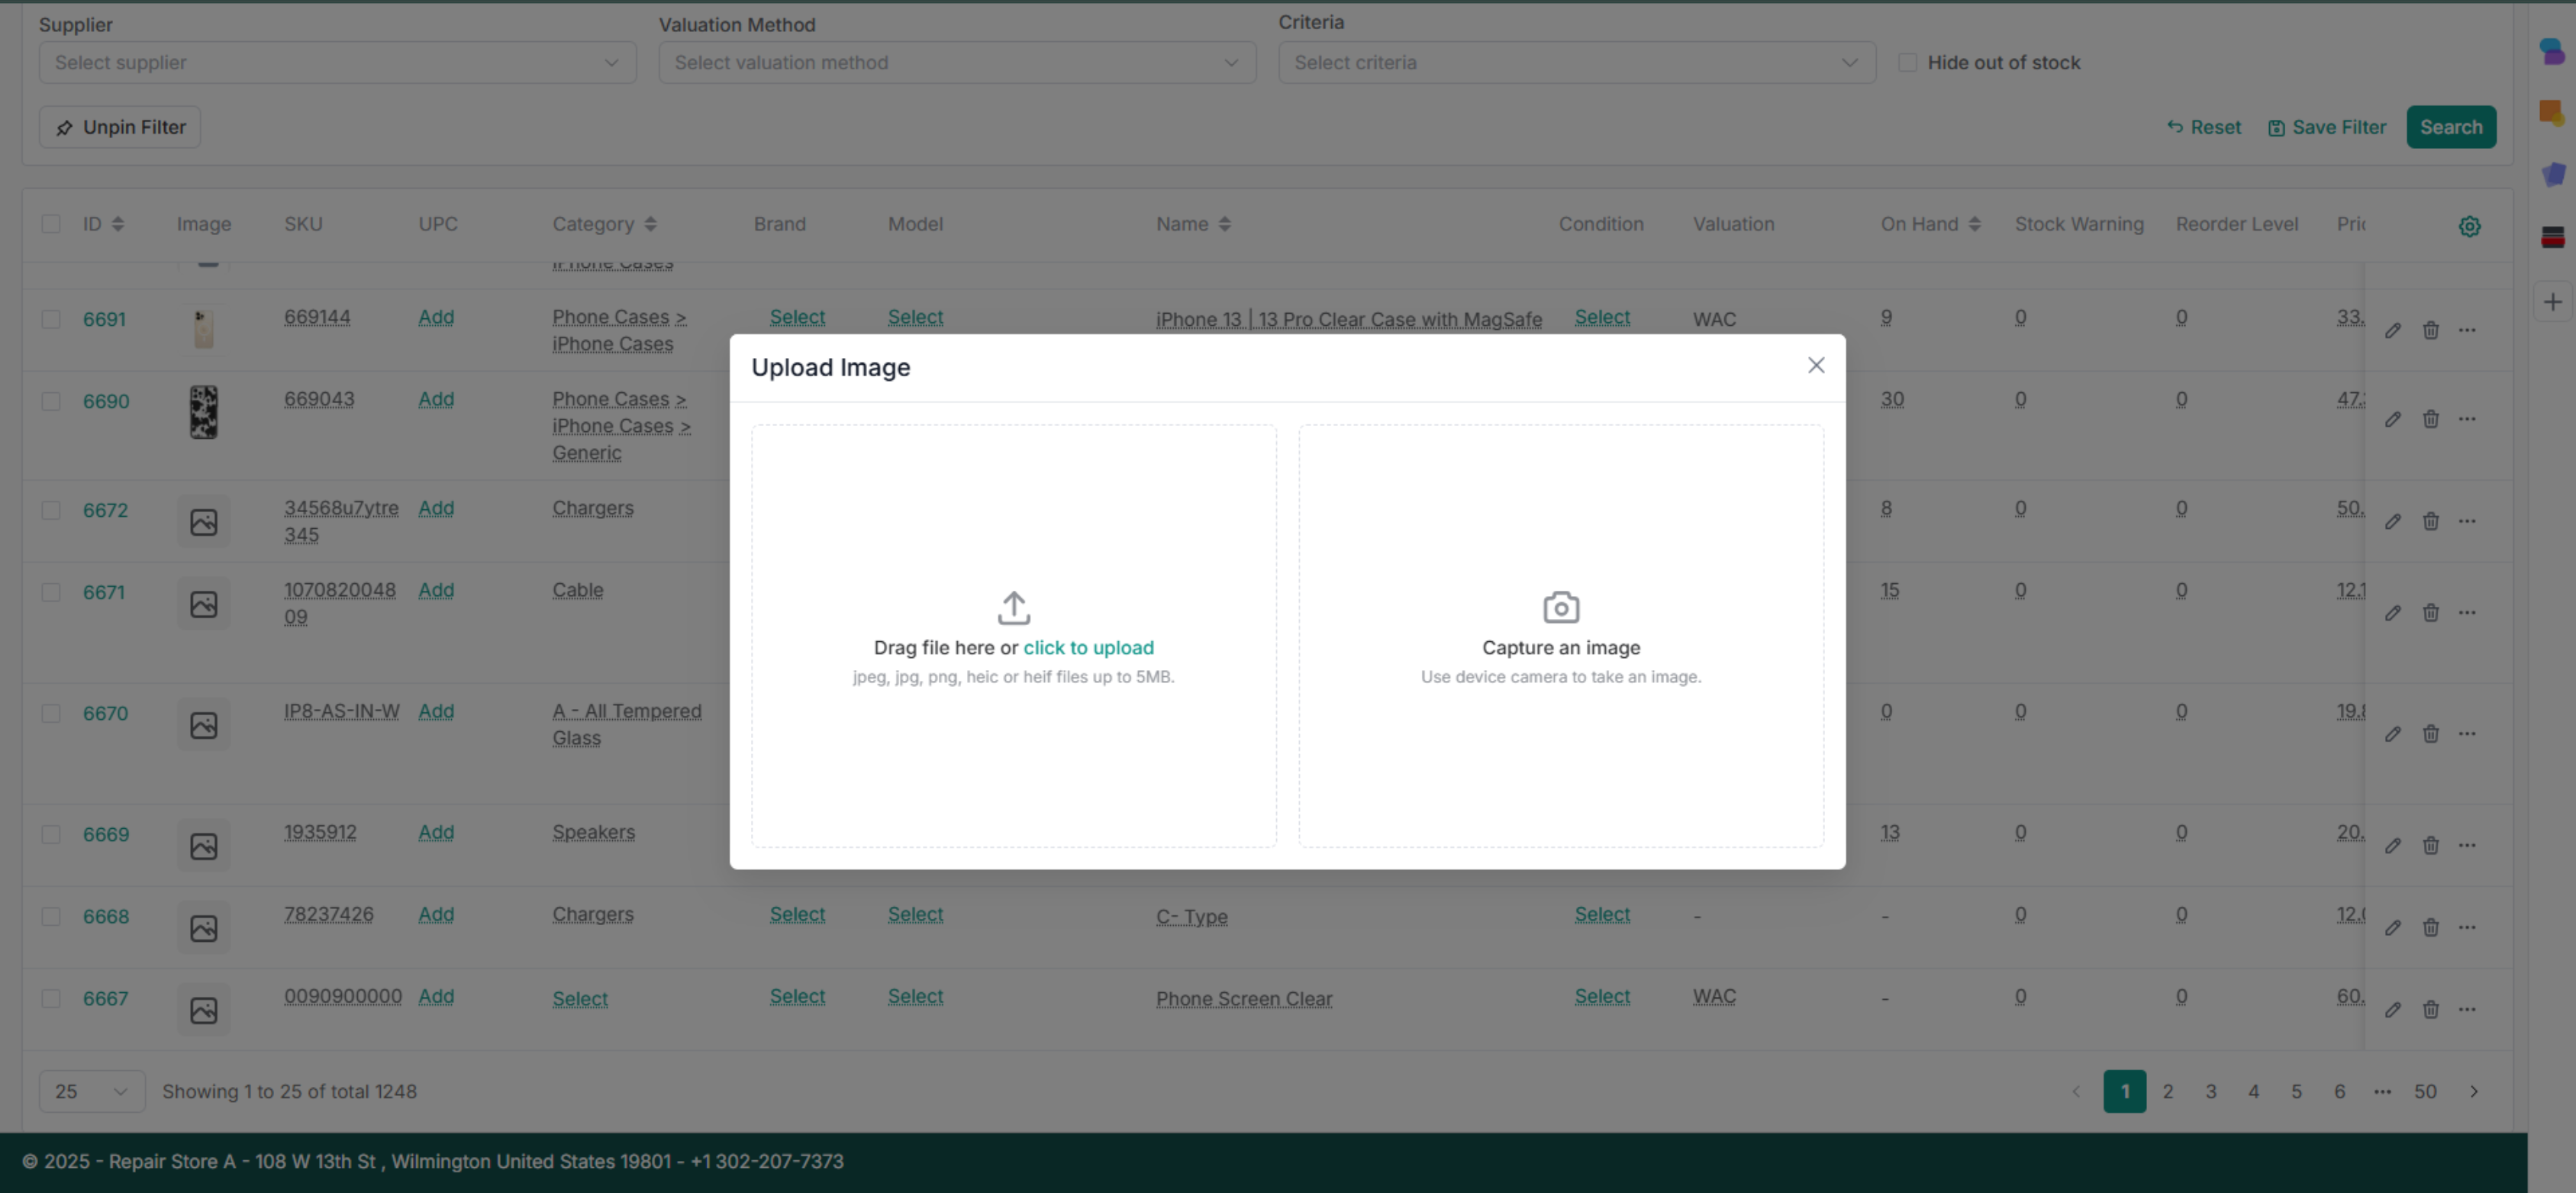This screenshot has width=2576, height=1193.
Task: Click image placeholder for item 6672
Action: [203, 523]
